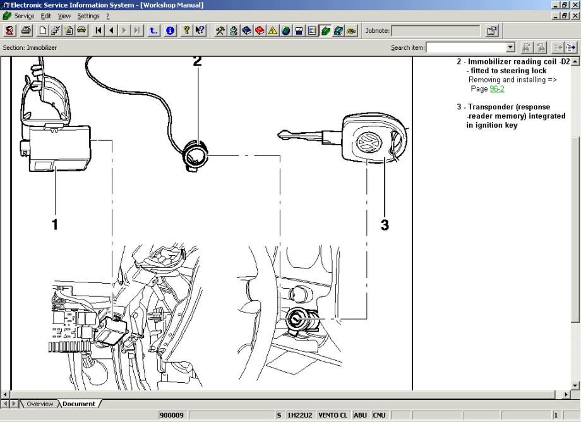Click the printer icon in toolbar
This screenshot has width=581, height=422.
coord(26,30)
